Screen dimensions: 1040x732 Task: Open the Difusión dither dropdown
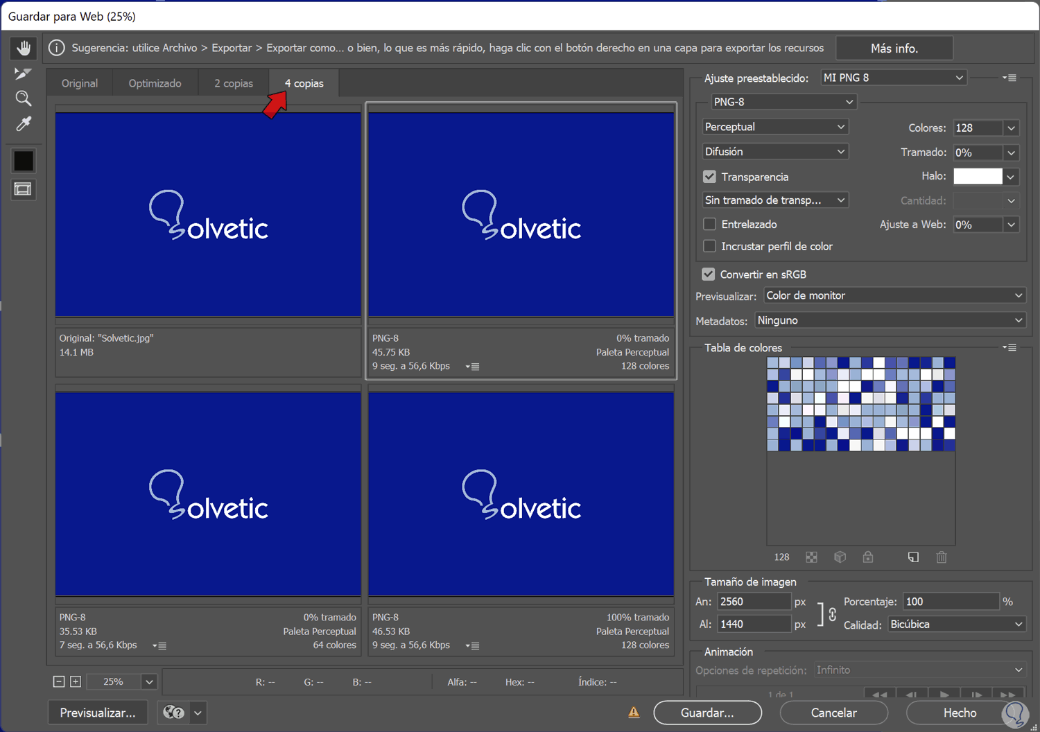pyautogui.click(x=775, y=152)
